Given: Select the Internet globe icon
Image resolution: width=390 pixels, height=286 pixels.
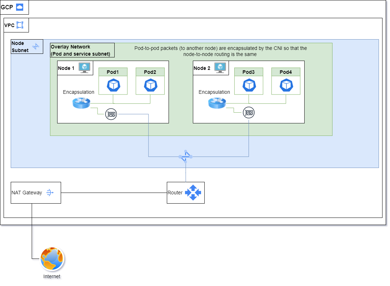Looking at the screenshot, I should click(52, 259).
